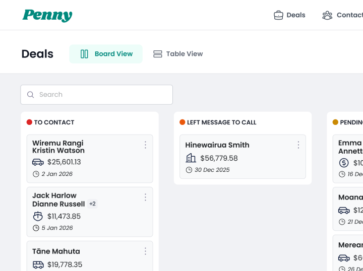
Task: Click car icon on Moana card
Action: (x=344, y=210)
